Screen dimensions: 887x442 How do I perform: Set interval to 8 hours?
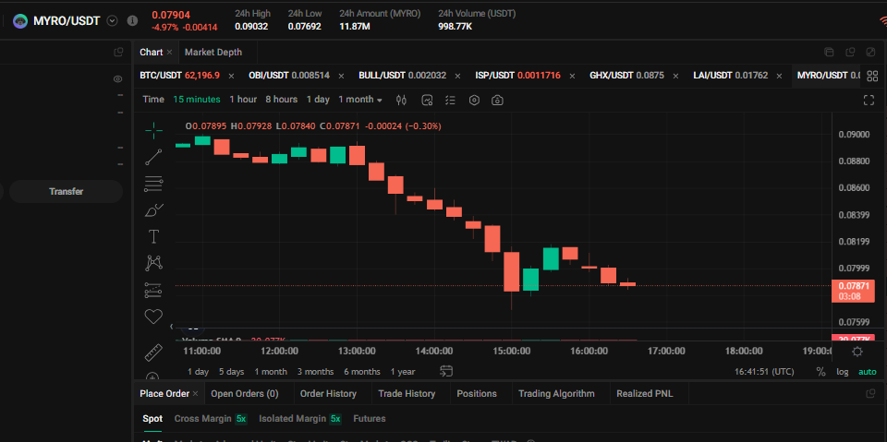pos(281,100)
